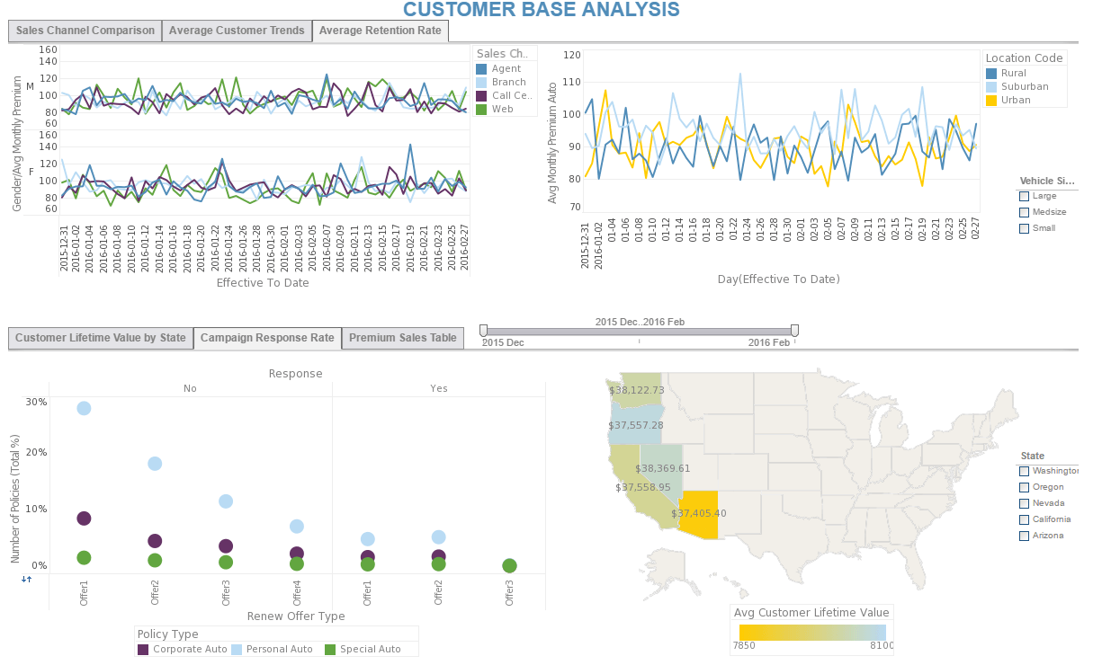
Task: Click the Response column header
Action: tap(295, 373)
